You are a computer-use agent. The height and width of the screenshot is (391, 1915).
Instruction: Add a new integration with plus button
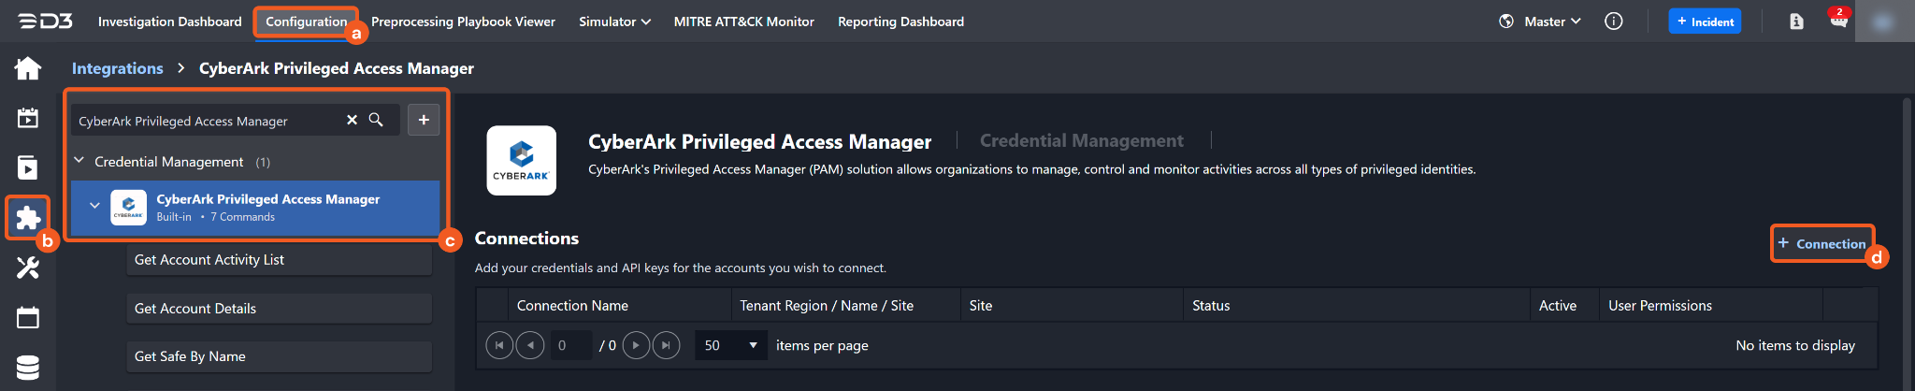tap(424, 120)
